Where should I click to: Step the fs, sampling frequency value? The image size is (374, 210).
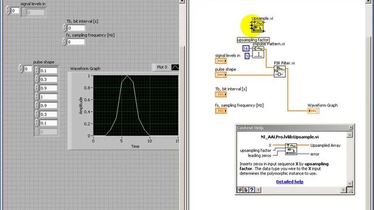point(64,41)
